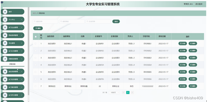
Task: Expand 学生管理 using its chevron
Action: point(21,43)
